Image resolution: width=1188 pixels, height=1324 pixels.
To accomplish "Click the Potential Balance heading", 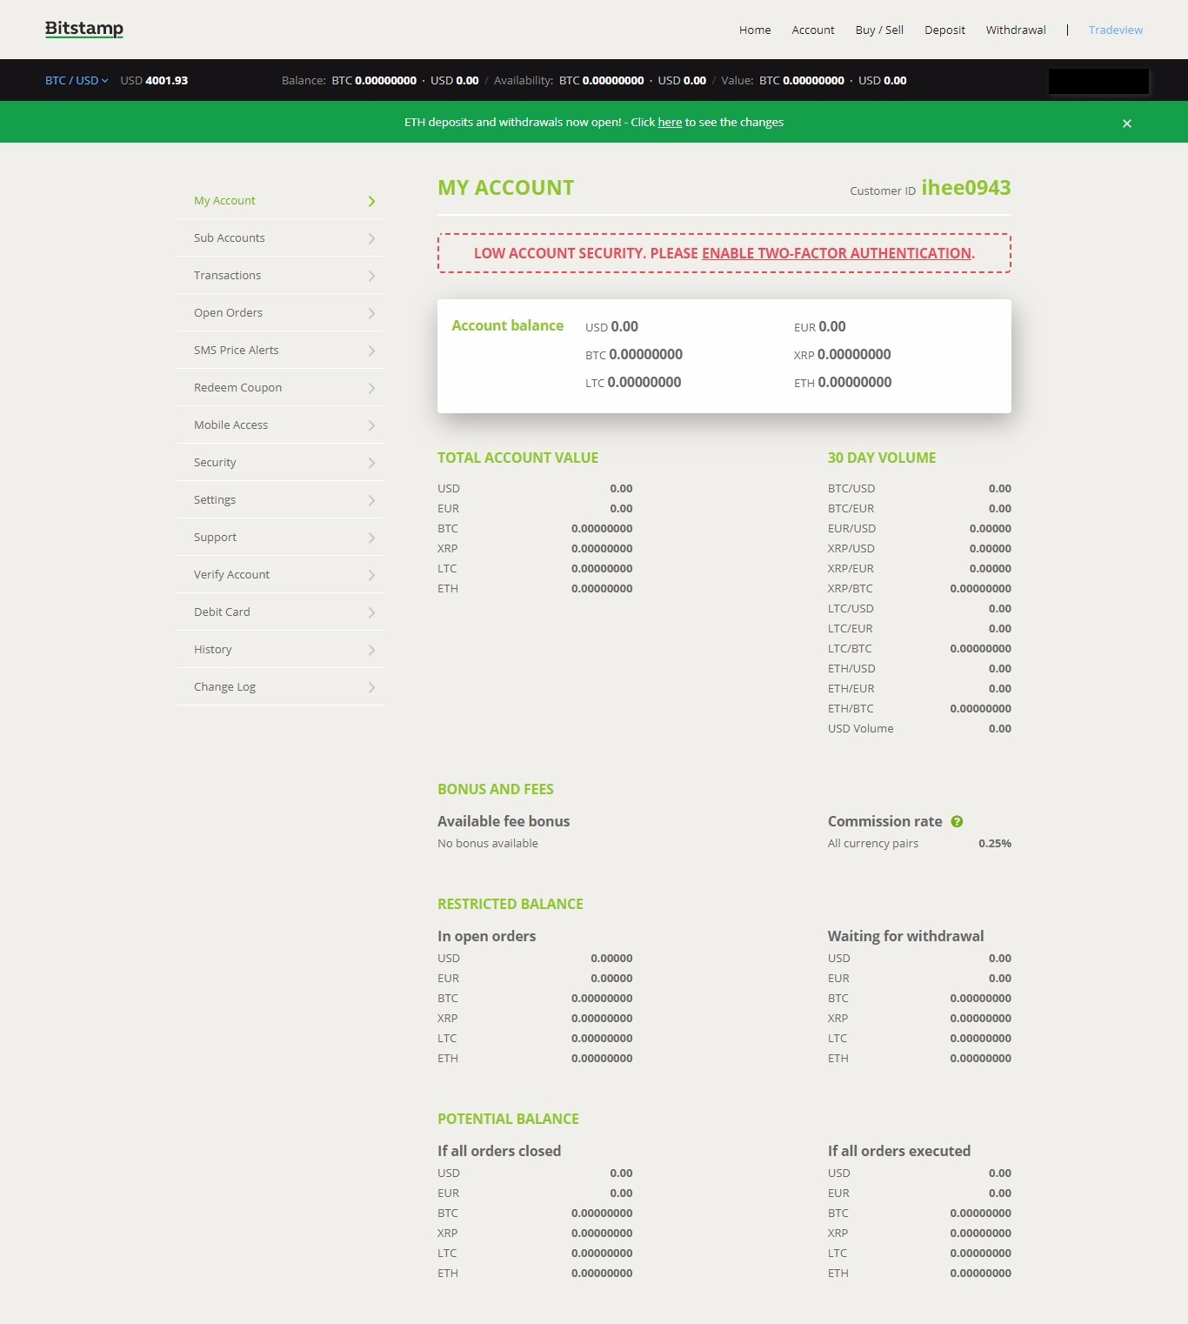I will click(508, 1119).
